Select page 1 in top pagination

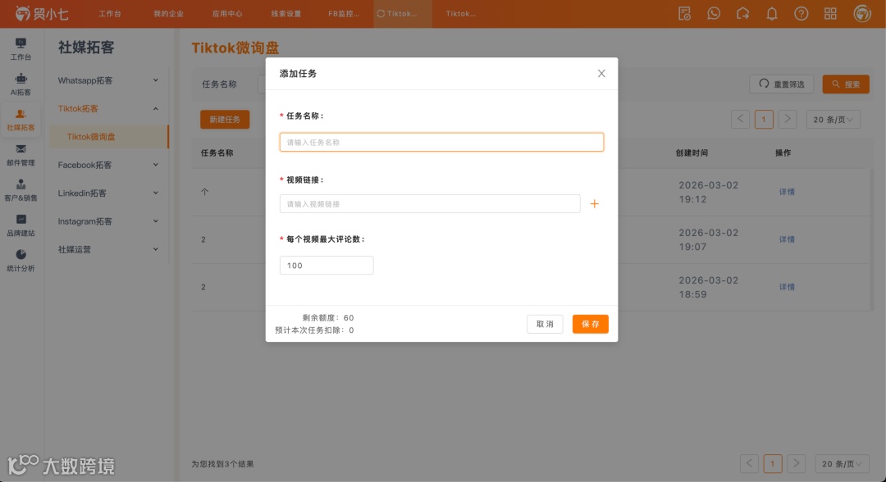pyautogui.click(x=764, y=119)
